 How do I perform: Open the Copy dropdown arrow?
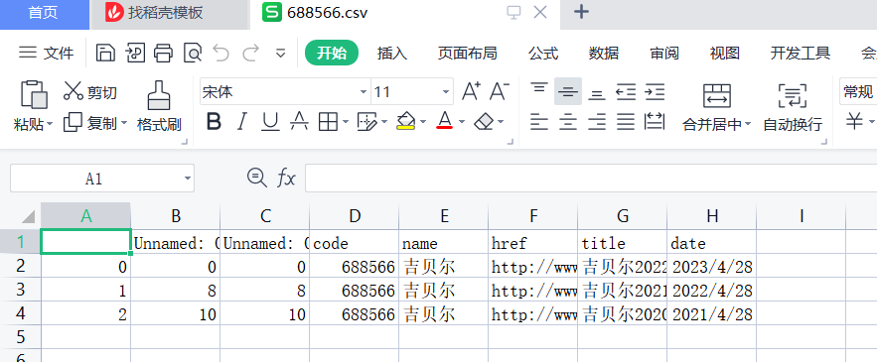tap(123, 122)
